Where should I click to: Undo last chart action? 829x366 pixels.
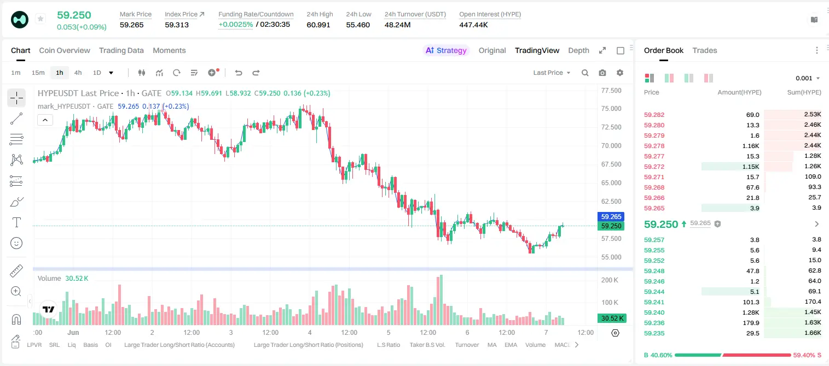(x=239, y=73)
